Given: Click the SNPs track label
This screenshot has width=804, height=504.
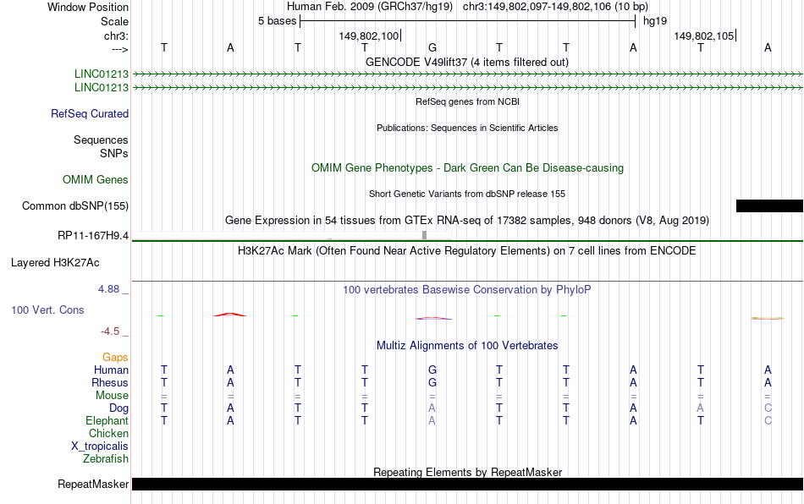Looking at the screenshot, I should click(114, 153).
